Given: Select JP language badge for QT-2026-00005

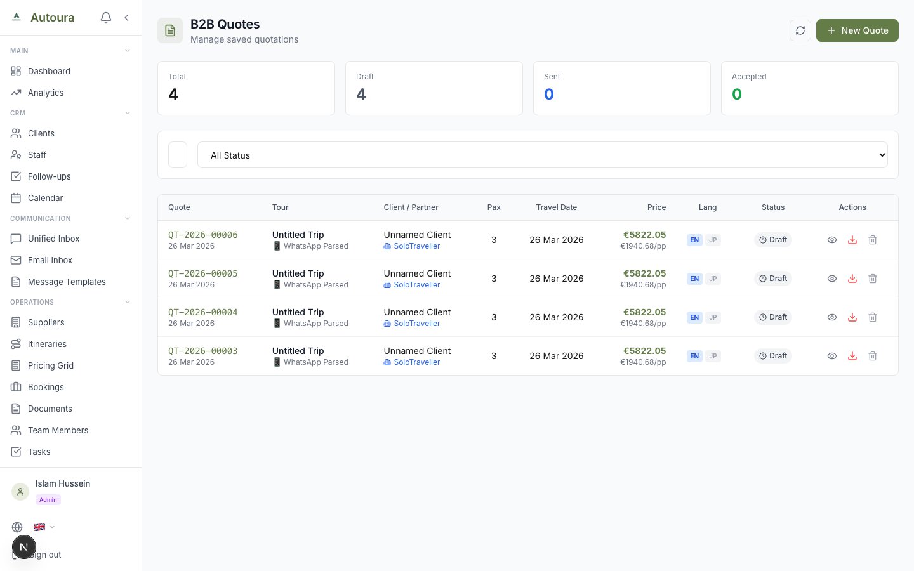Looking at the screenshot, I should (x=713, y=279).
